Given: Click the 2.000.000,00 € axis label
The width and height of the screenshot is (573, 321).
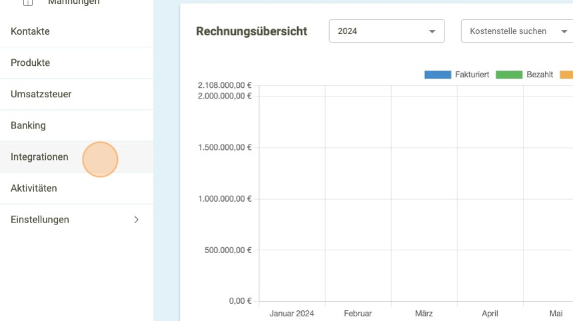Looking at the screenshot, I should tap(225, 96).
